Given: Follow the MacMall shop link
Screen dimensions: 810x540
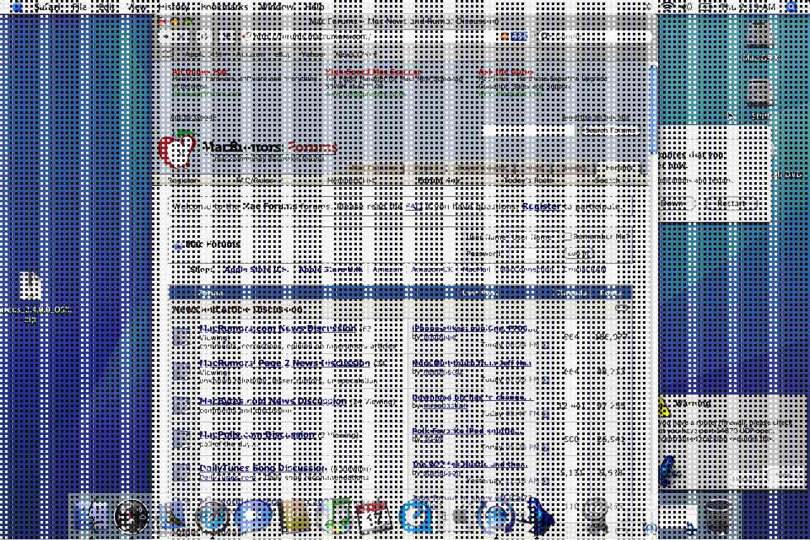Looking at the screenshot, I should tap(476, 269).
